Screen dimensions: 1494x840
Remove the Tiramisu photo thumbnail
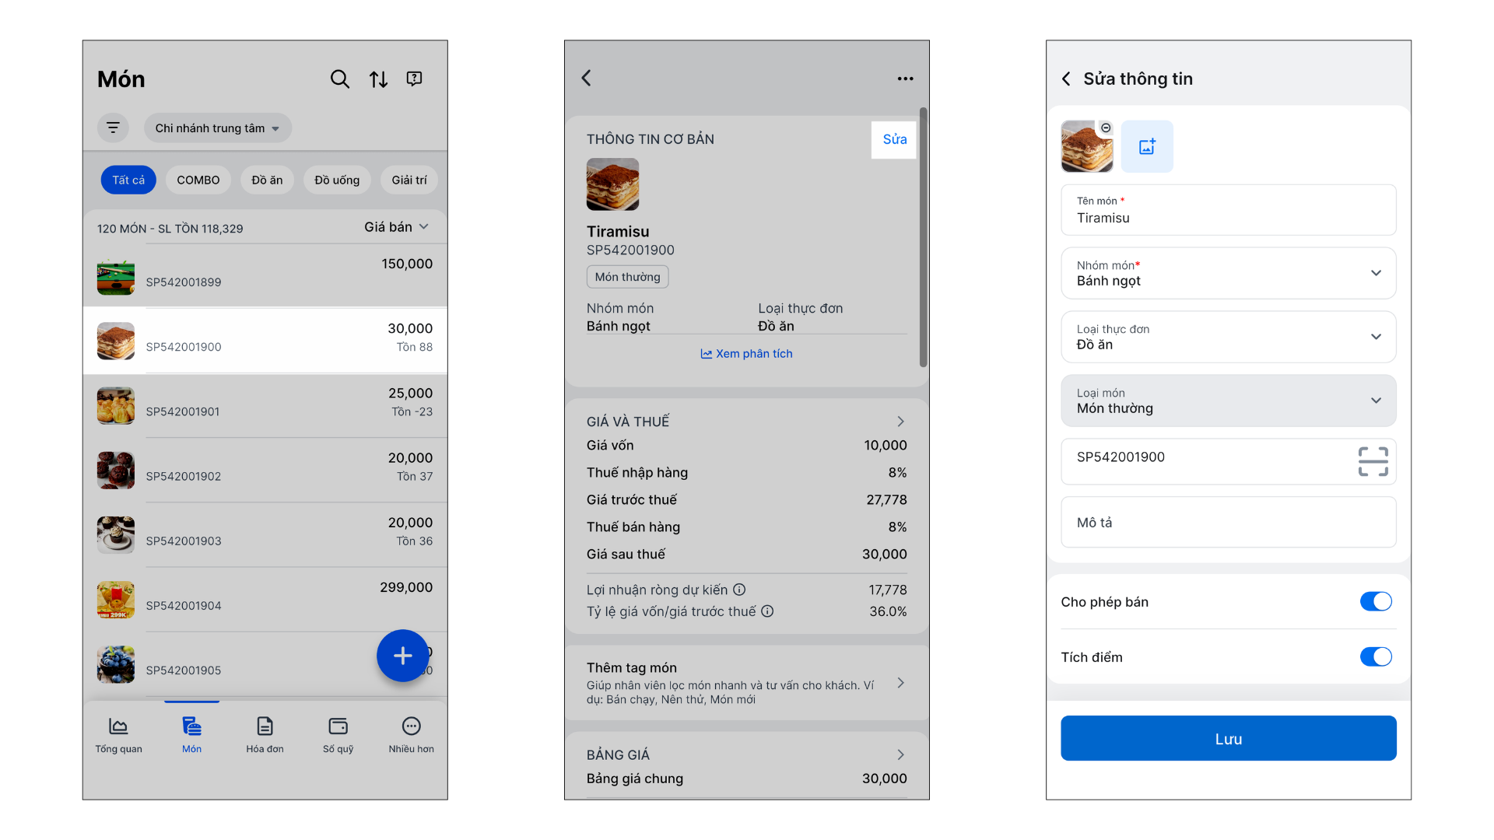[x=1106, y=128]
